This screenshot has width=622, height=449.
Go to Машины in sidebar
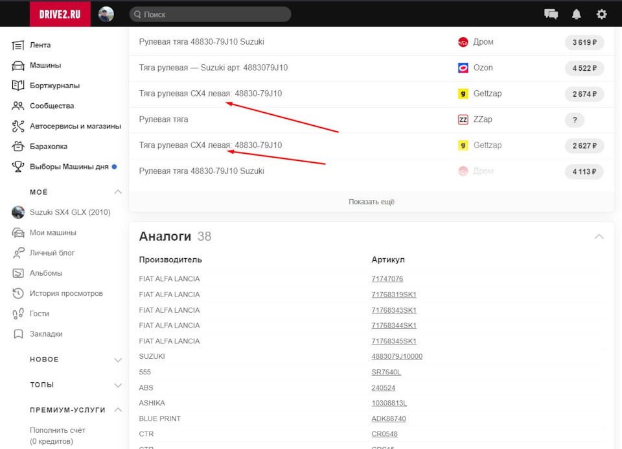[45, 65]
